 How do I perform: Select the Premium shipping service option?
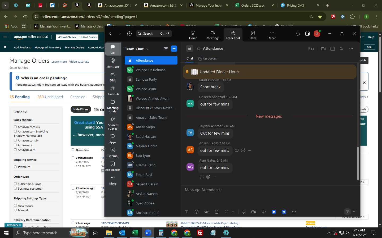15,167
